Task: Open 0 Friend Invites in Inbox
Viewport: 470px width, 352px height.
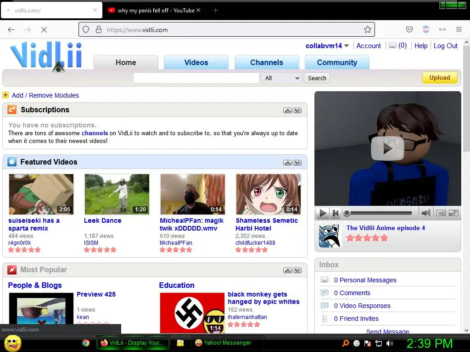Action: pyautogui.click(x=356, y=319)
